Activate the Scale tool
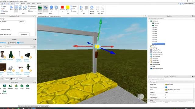 pos(20,8)
